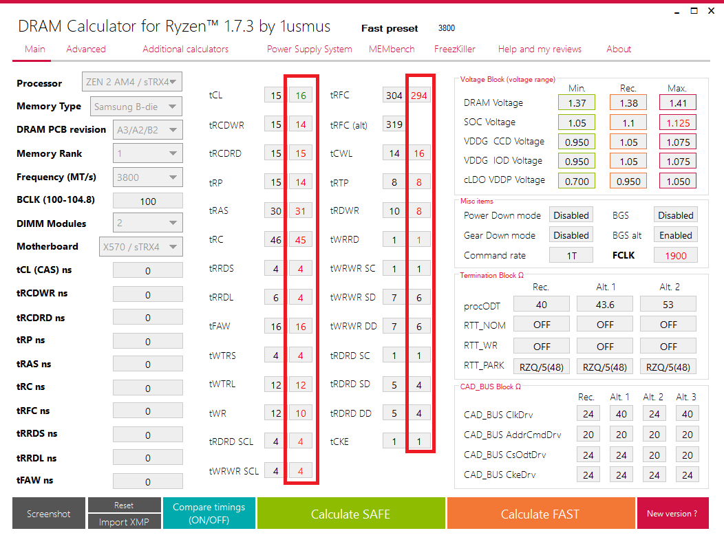
Task: Click the CAD_BUS AddrCmdDrv Rec value 20
Action: pos(588,434)
